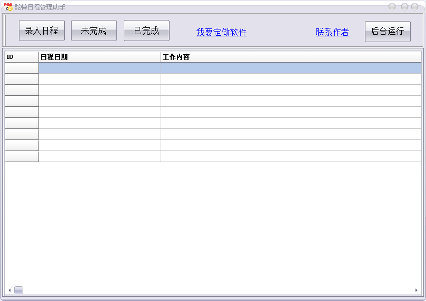The width and height of the screenshot is (426, 301).
Task: Select the second row's 日程日期 cell
Action: pos(100,79)
